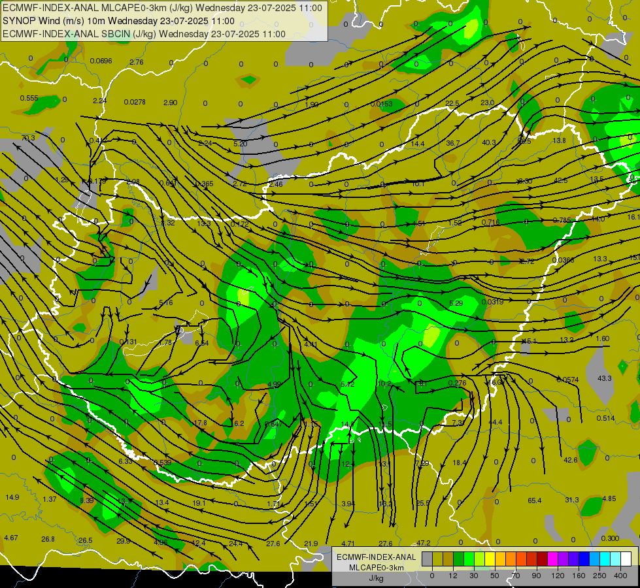Click the map value 6.54
The width and height of the screenshot is (640, 588).
[x=202, y=343]
